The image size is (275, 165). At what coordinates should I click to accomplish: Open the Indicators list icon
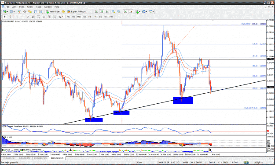137,11
